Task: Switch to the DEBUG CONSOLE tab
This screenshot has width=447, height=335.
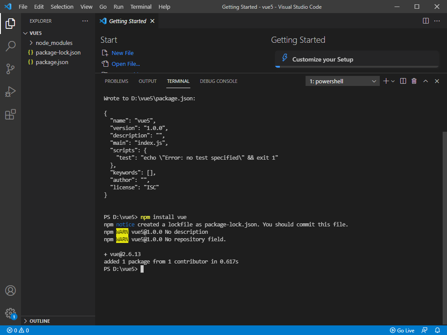Action: coord(219,81)
